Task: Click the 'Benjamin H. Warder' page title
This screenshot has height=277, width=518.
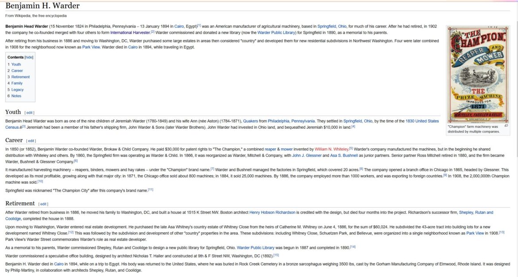Action: click(43, 6)
